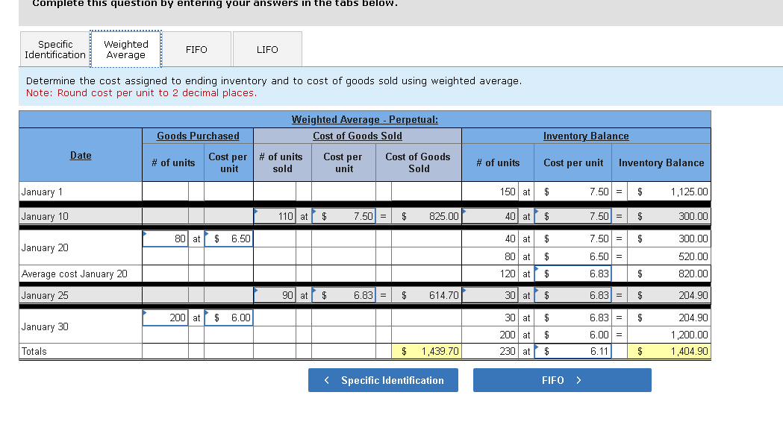The height and width of the screenshot is (439, 783).
Task: Click January 25 inventory units field showing 30
Action: pos(490,295)
